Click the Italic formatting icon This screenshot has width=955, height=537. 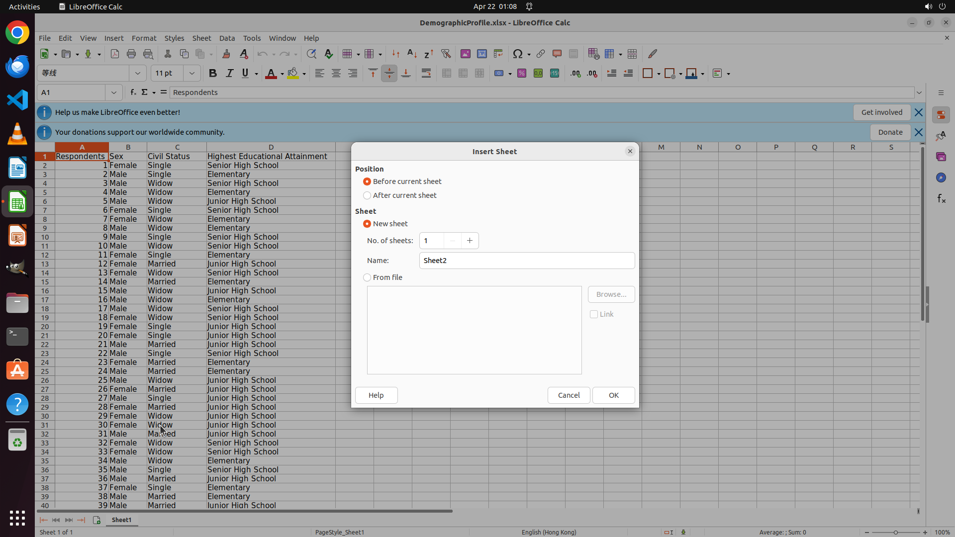[229, 74]
